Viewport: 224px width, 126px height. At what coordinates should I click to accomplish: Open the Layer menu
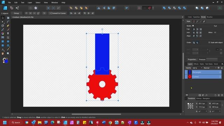coord(30,2)
